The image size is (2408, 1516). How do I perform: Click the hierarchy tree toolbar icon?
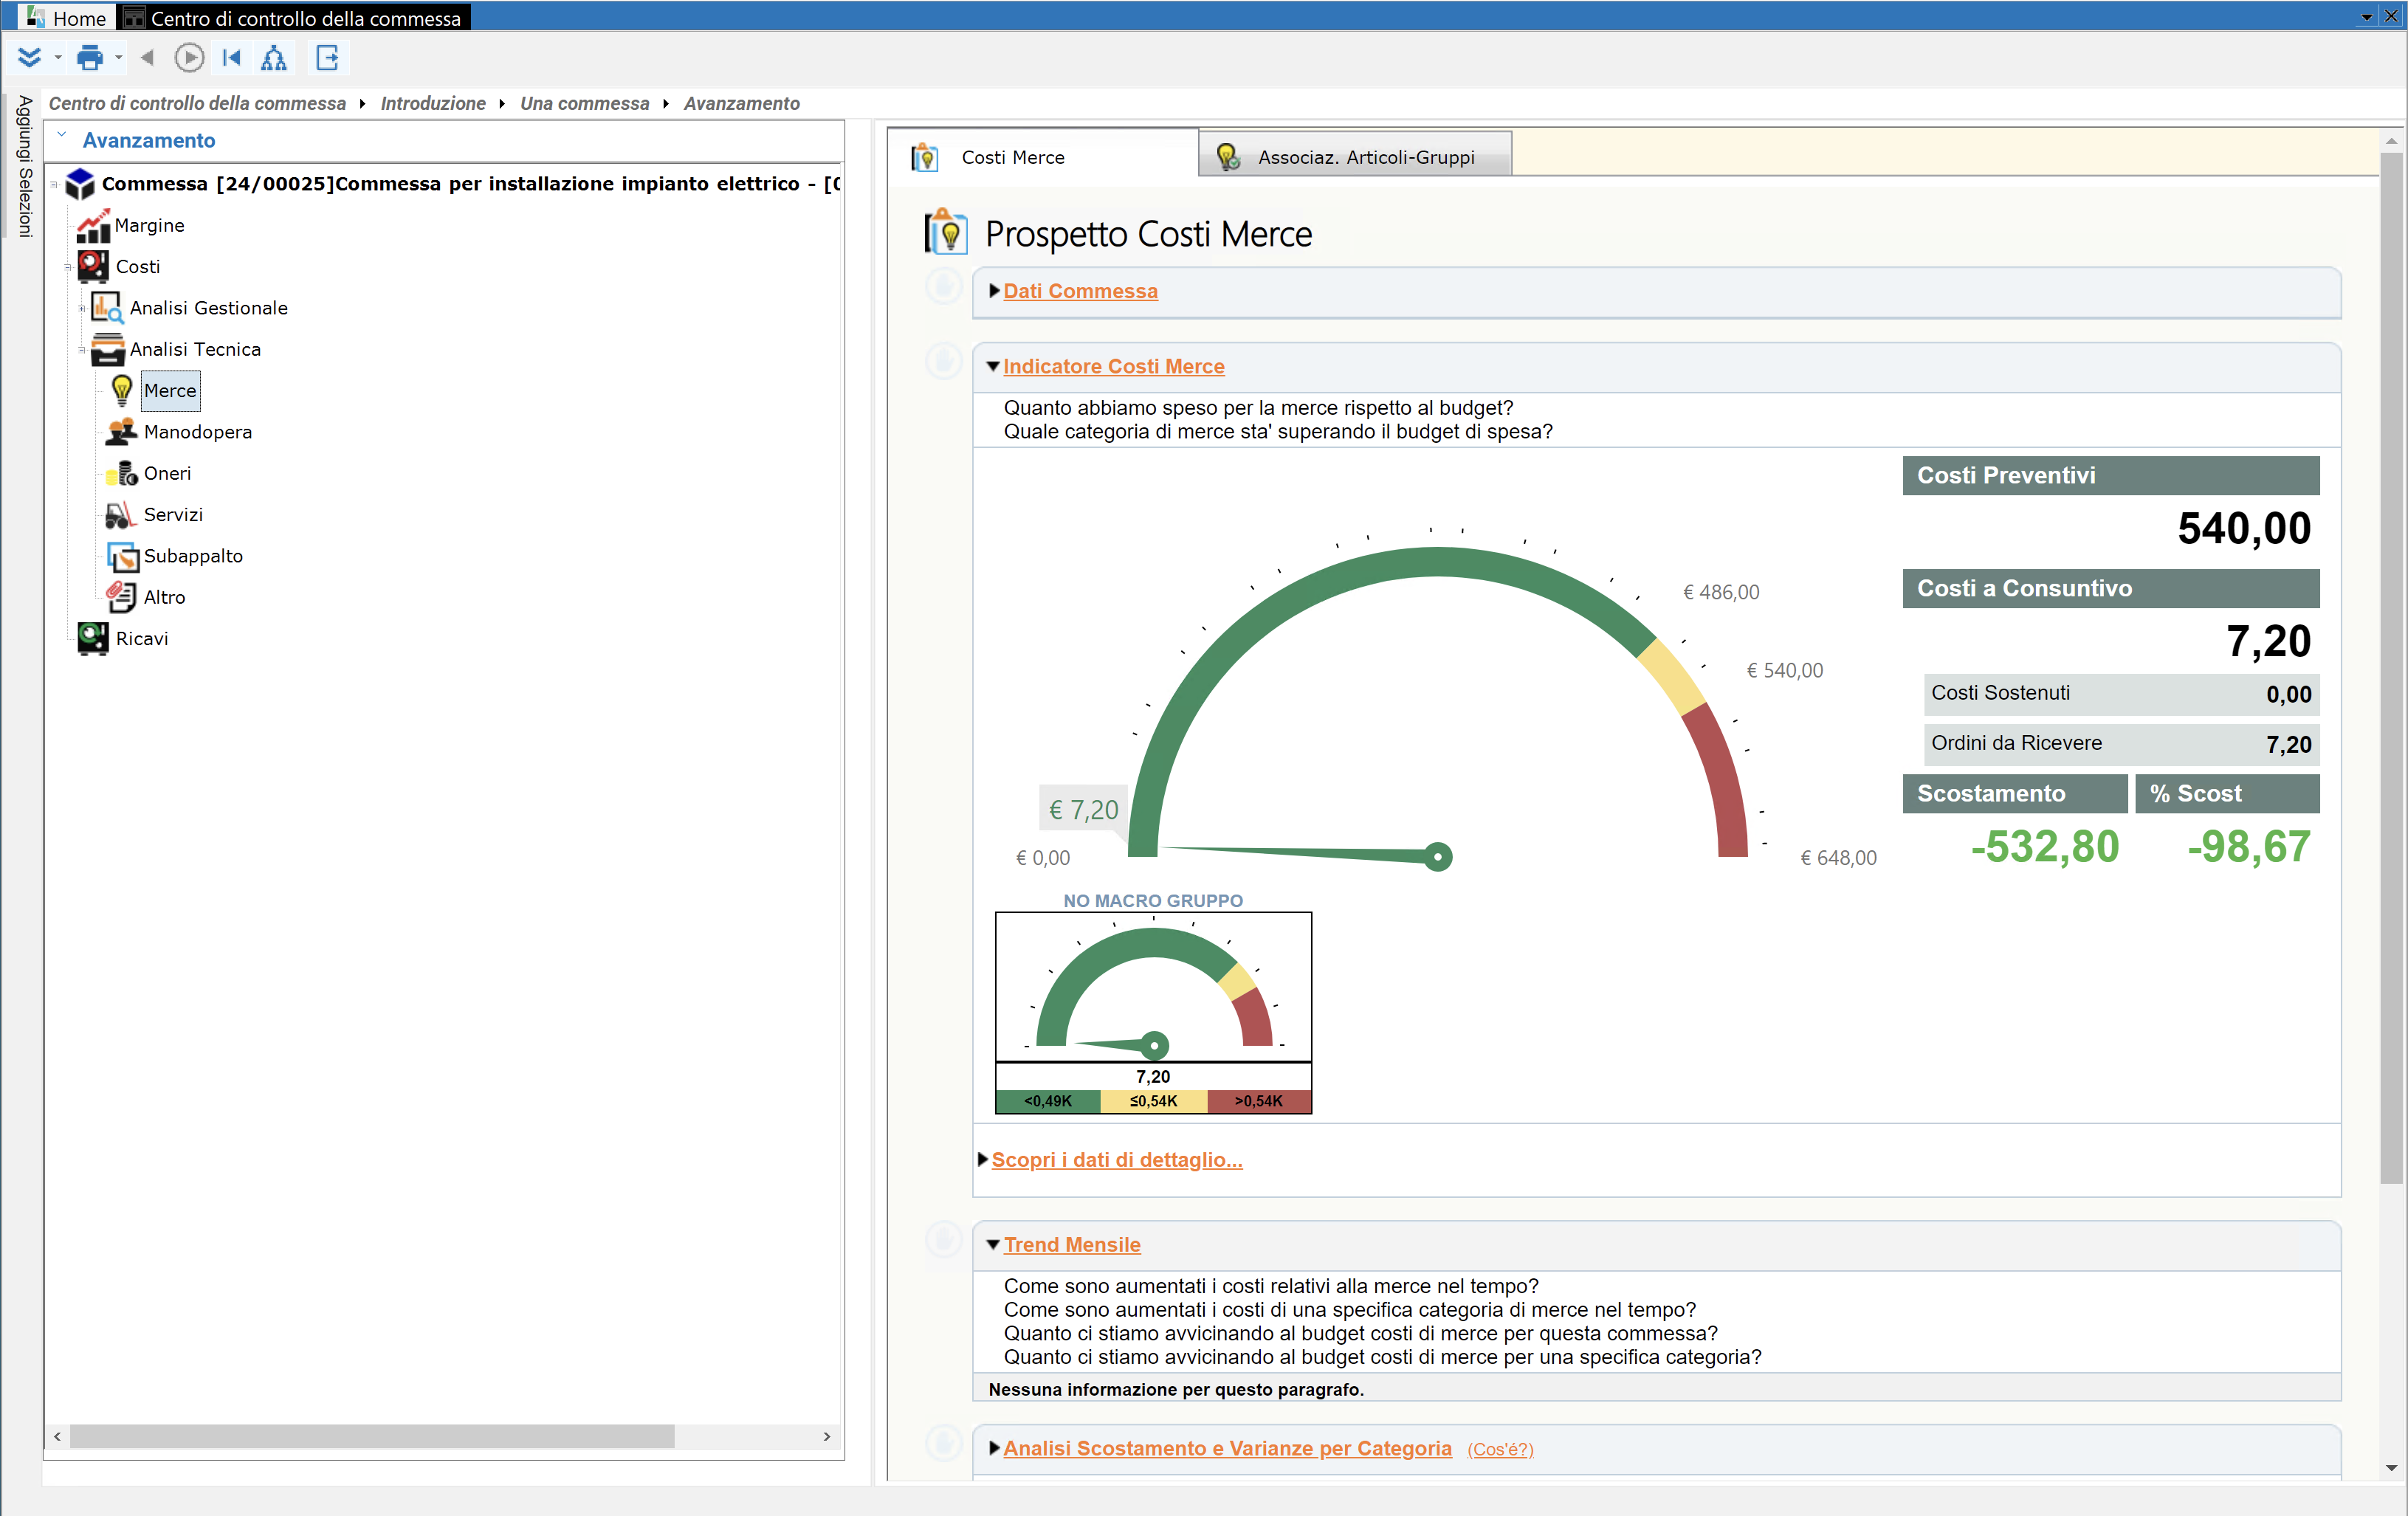click(x=274, y=58)
